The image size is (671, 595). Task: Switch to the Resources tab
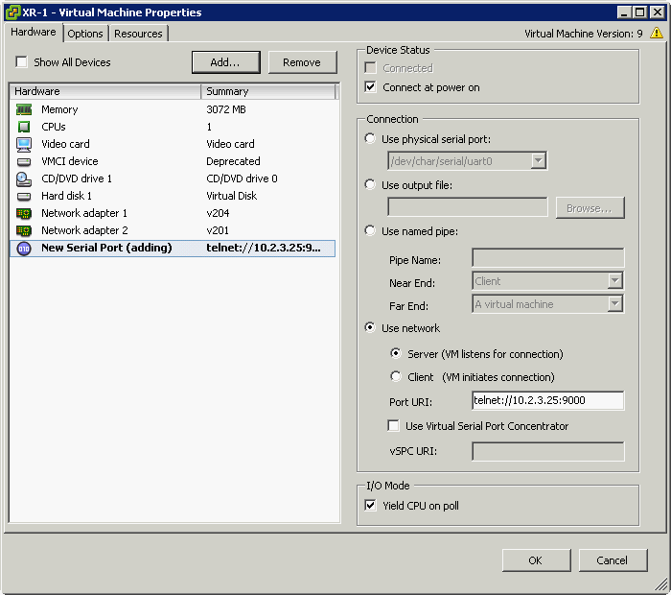click(x=138, y=34)
